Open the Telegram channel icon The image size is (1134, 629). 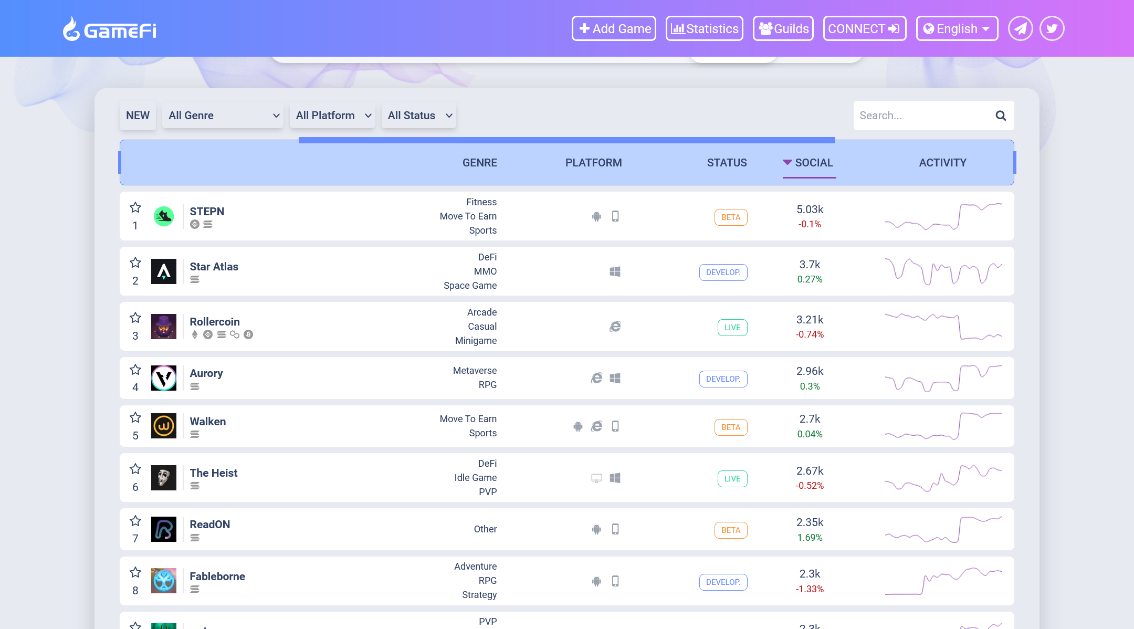[x=1020, y=28]
